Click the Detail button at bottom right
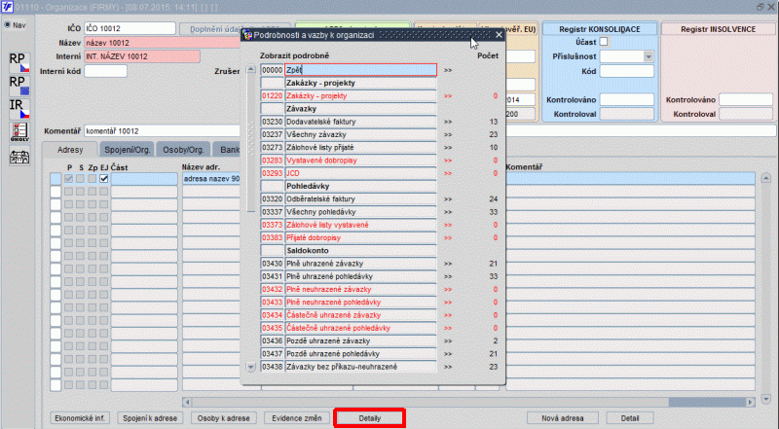 click(x=630, y=418)
